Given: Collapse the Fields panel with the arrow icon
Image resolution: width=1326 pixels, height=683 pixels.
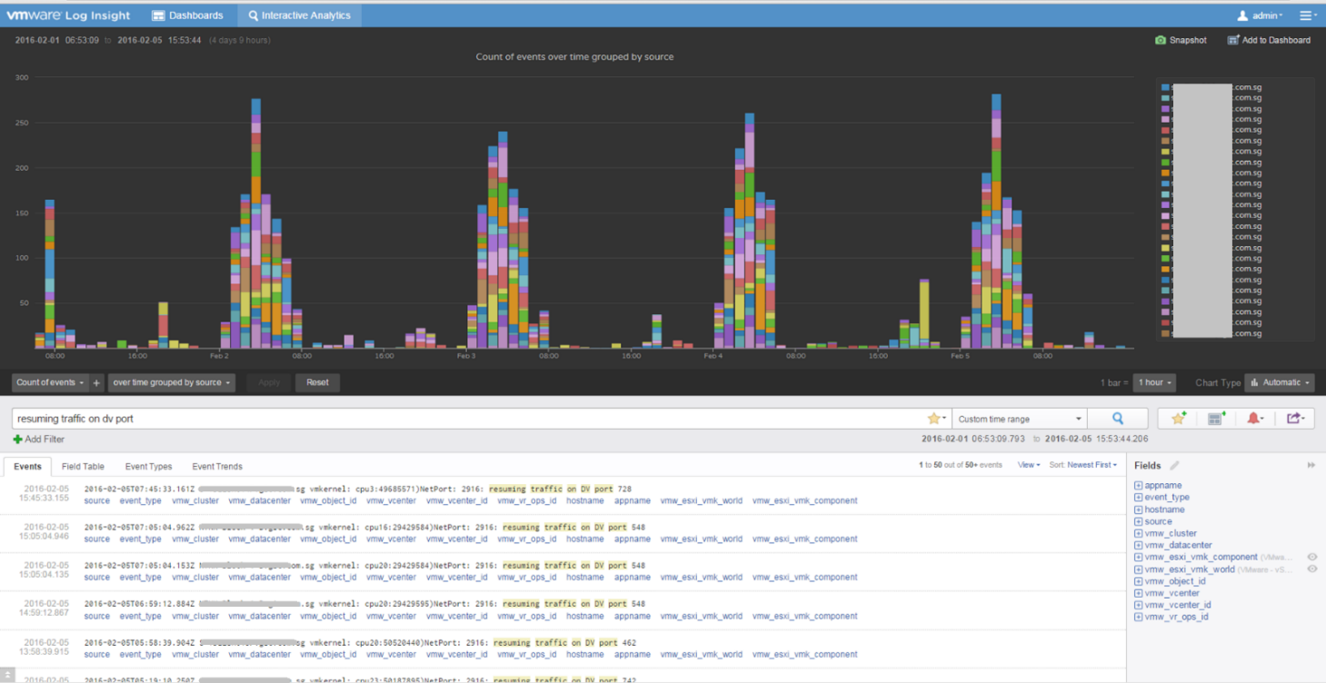Looking at the screenshot, I should pyautogui.click(x=1311, y=465).
